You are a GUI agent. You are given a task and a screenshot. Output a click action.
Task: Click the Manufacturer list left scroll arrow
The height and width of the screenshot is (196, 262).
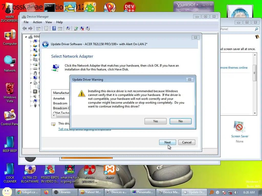(x=54, y=115)
